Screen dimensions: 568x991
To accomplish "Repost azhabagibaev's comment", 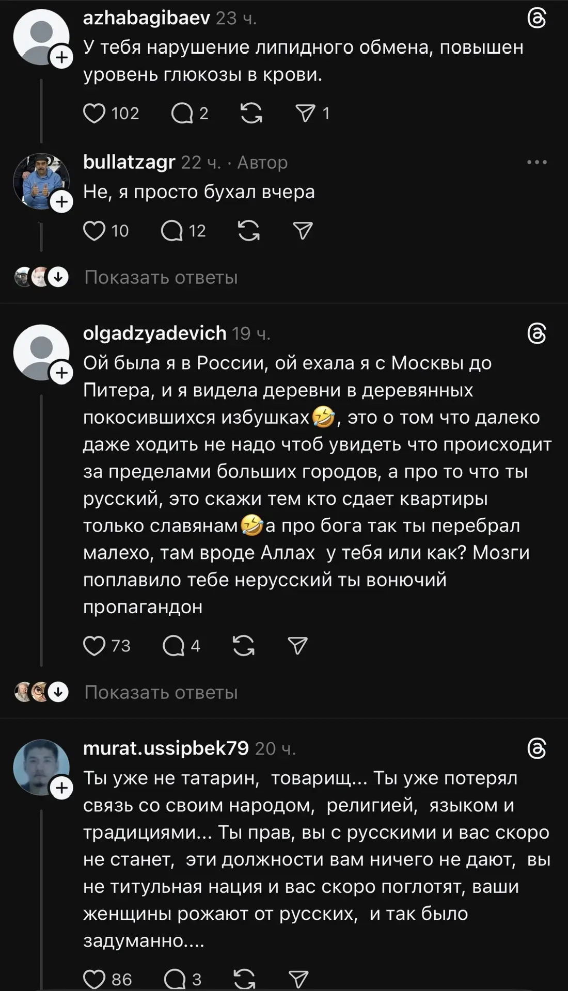I will (x=251, y=113).
